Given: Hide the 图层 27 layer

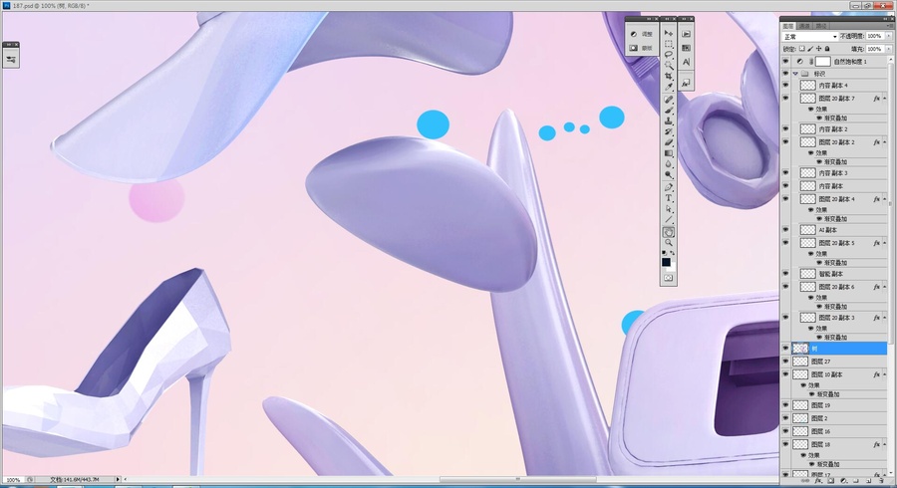Looking at the screenshot, I should 785,362.
